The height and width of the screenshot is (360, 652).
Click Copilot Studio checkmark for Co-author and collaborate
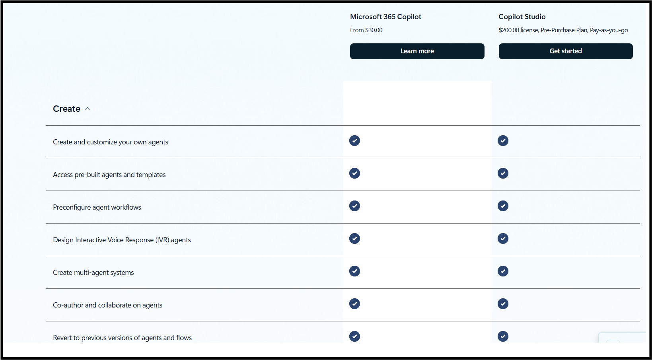[x=503, y=304]
